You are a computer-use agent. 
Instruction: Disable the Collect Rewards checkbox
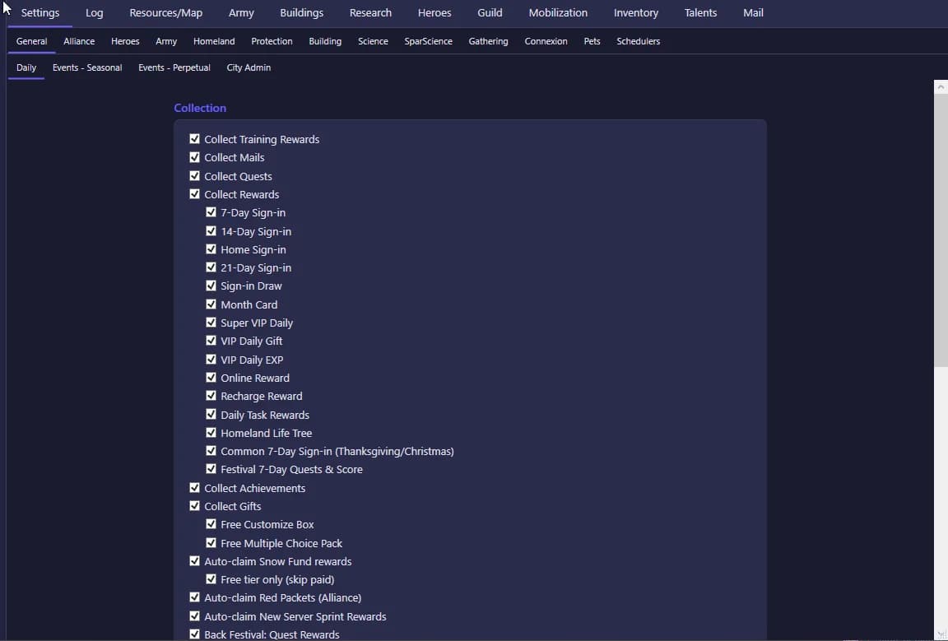(x=195, y=194)
